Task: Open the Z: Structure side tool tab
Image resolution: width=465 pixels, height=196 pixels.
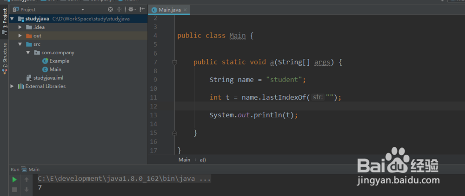Action: [x=5, y=59]
